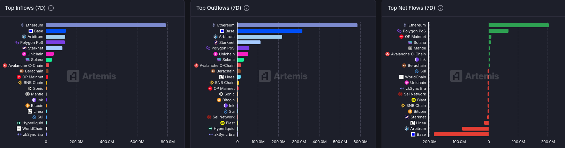
Task: Click Blast icon in Top Outflows chart
Action: [223, 123]
